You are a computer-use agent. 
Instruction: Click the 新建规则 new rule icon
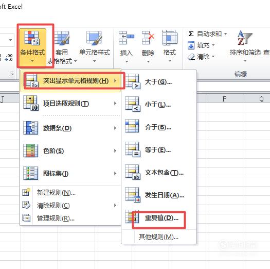[x=26, y=192]
